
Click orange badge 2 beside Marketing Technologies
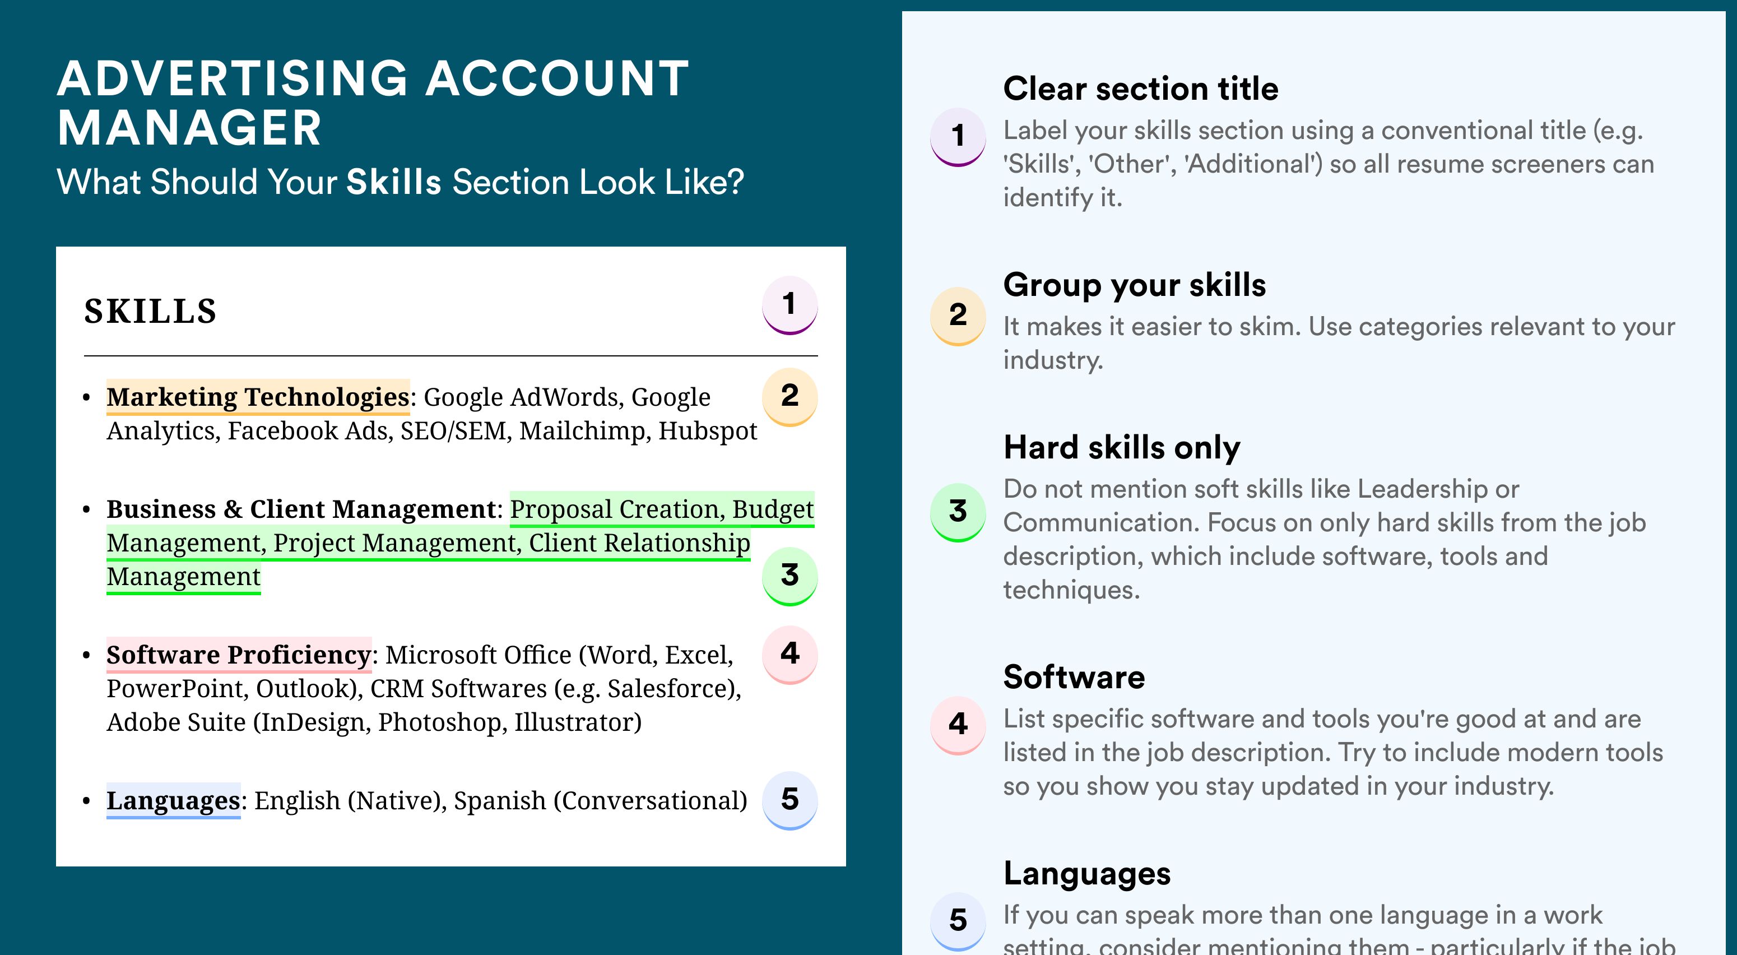pos(789,397)
